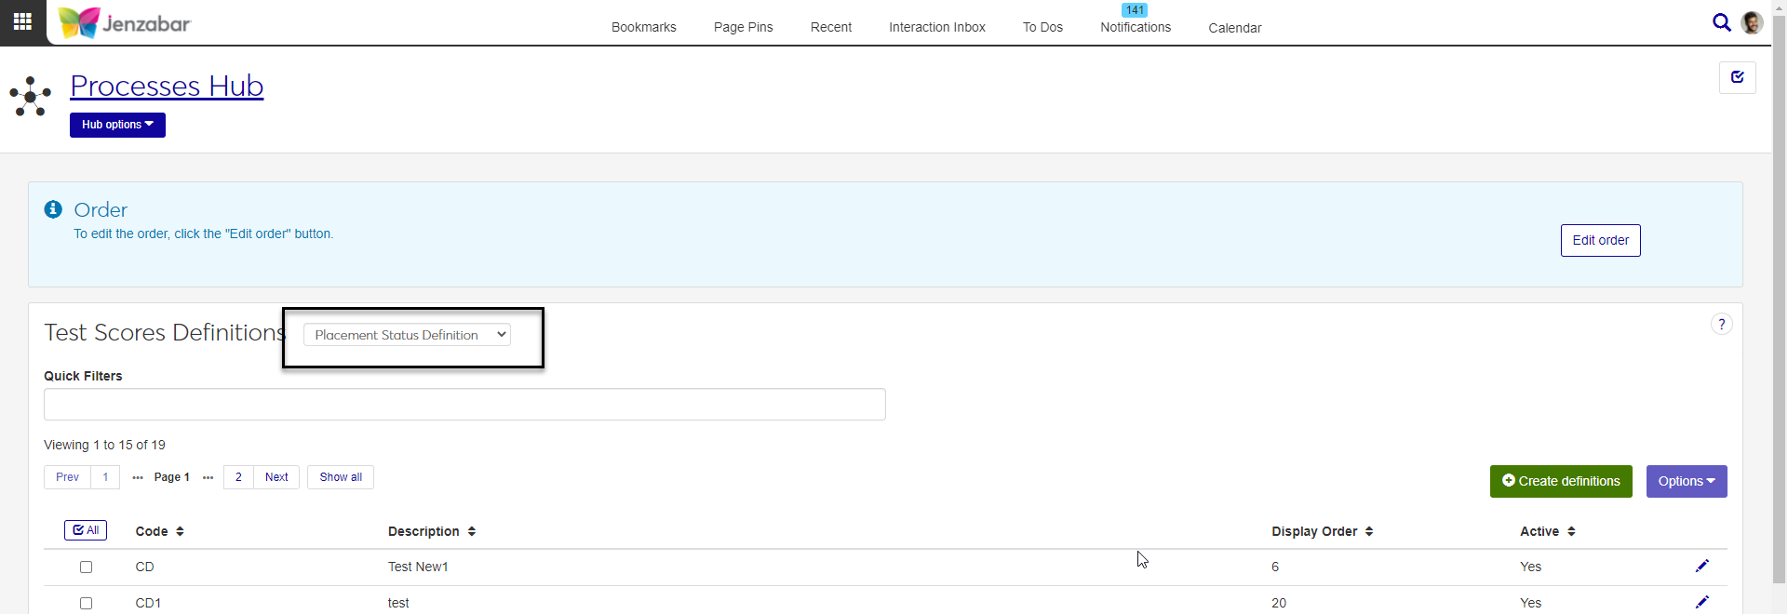Viewport: 1788px width, 614px height.
Task: Expand the Hub options dropdown
Action: 117,125
